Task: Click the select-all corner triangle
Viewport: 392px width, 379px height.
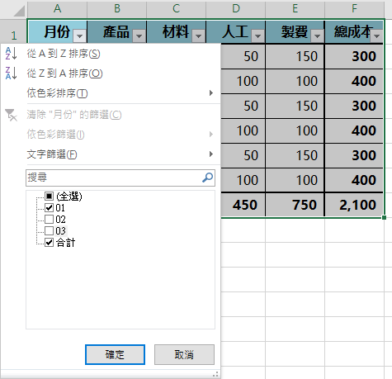Action: pos(19,11)
